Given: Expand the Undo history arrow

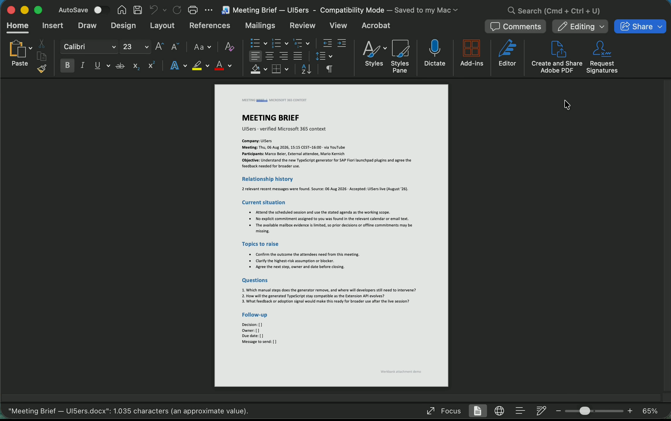Looking at the screenshot, I should point(165,10).
